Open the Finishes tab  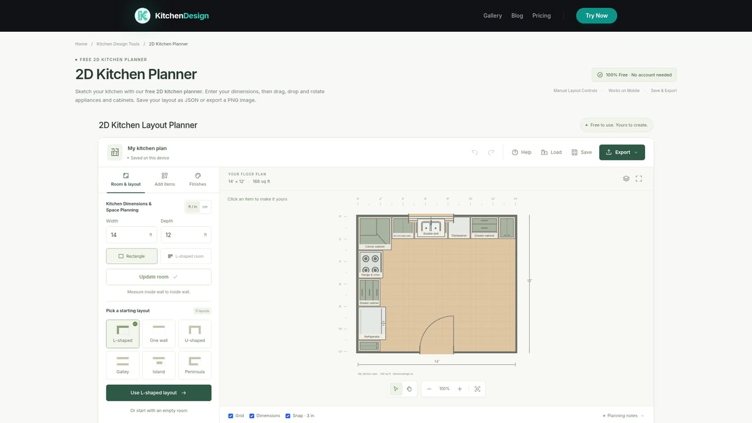coord(198,180)
